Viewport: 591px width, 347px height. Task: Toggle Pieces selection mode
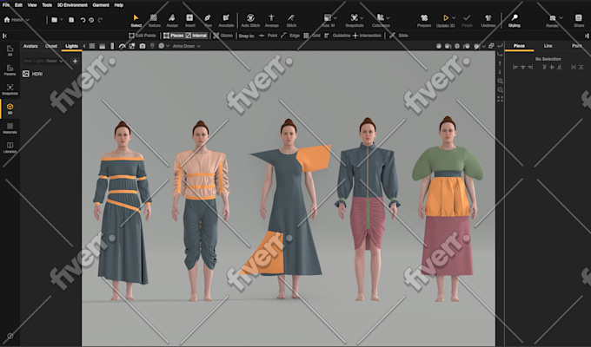[174, 36]
